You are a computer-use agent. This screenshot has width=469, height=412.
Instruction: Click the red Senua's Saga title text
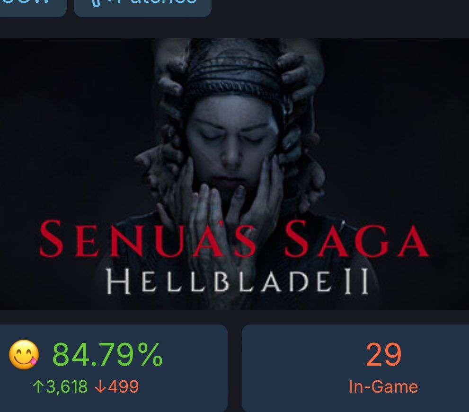[235, 238]
